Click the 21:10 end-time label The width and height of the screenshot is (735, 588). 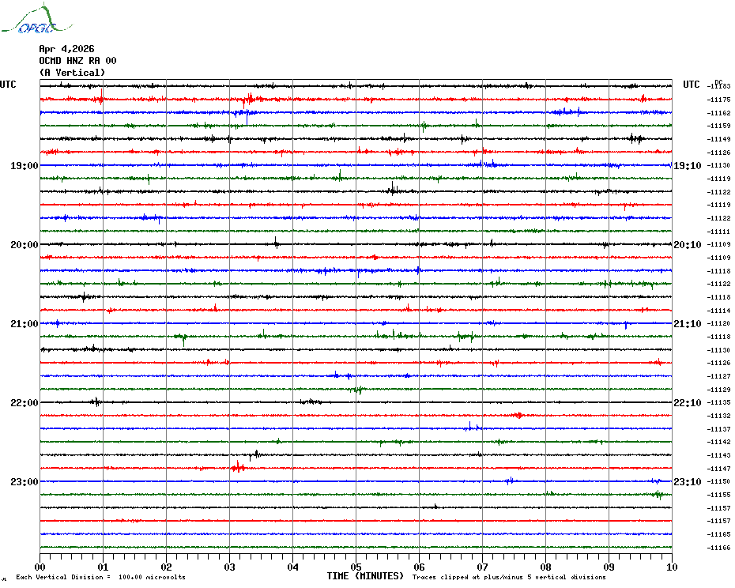coord(688,323)
